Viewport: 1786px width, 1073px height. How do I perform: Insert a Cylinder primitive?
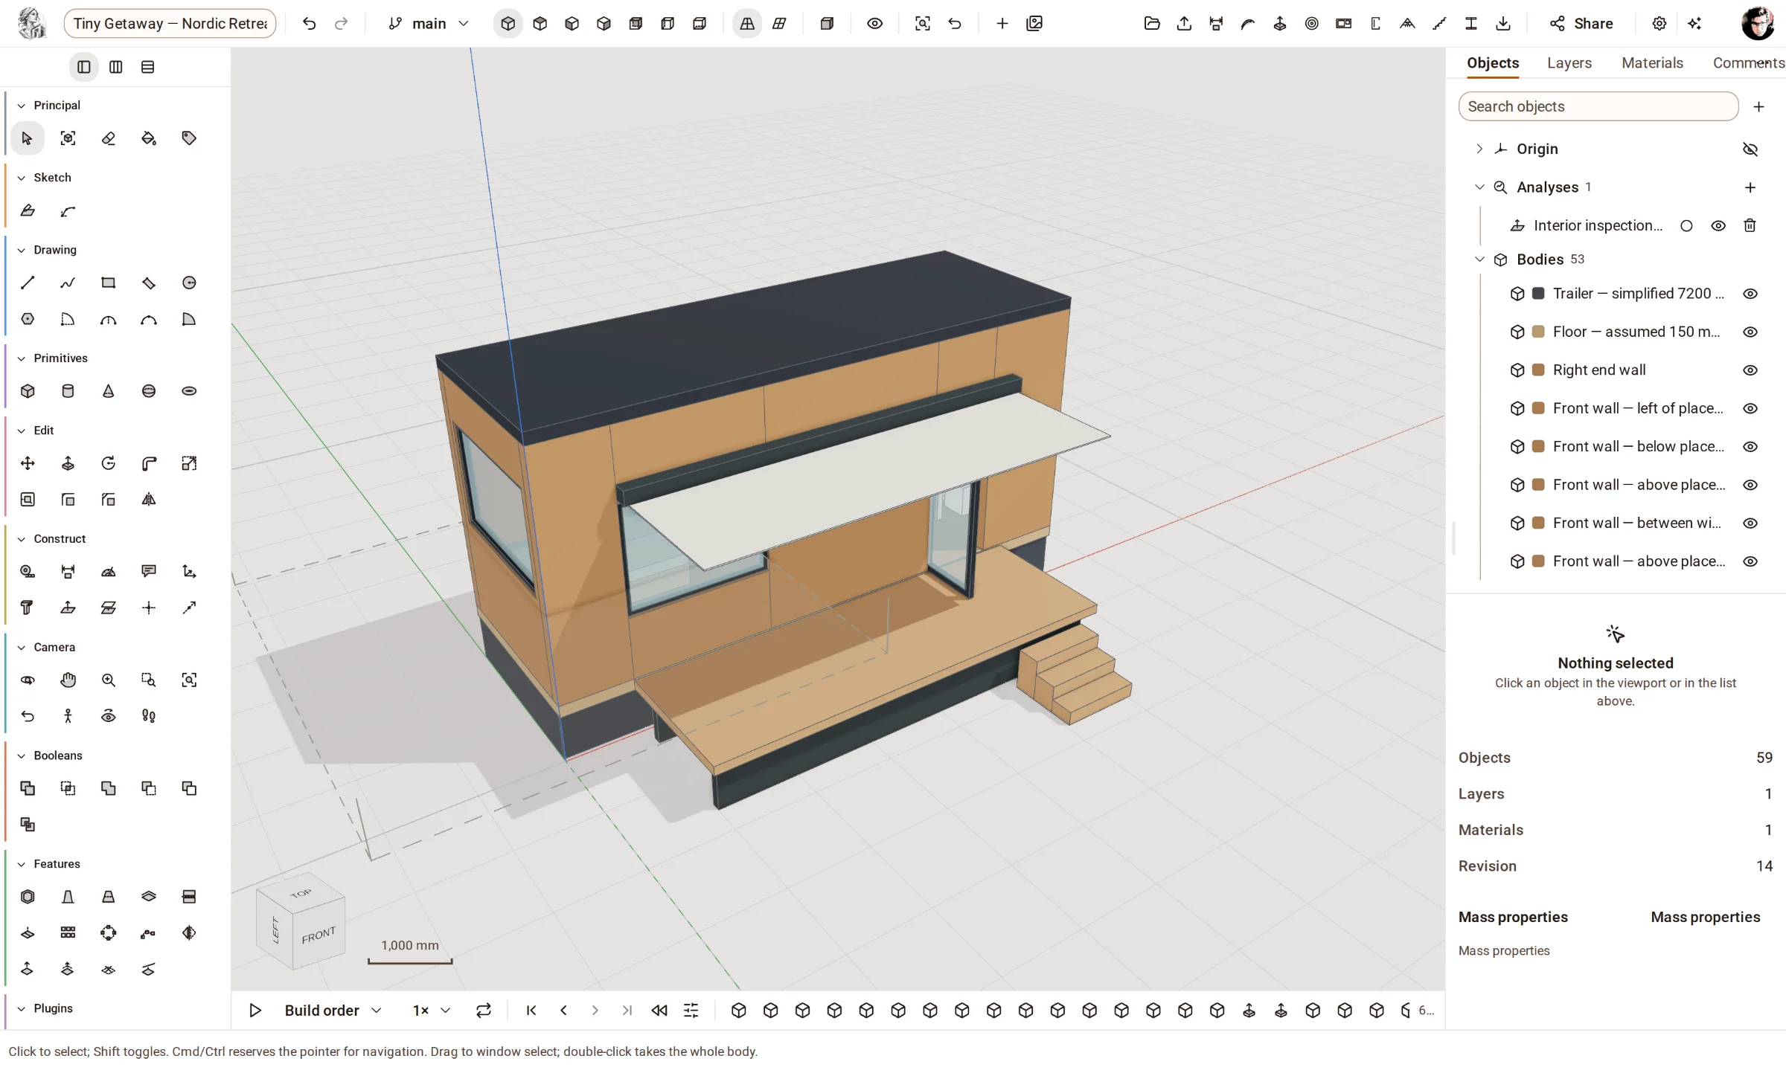click(x=68, y=391)
